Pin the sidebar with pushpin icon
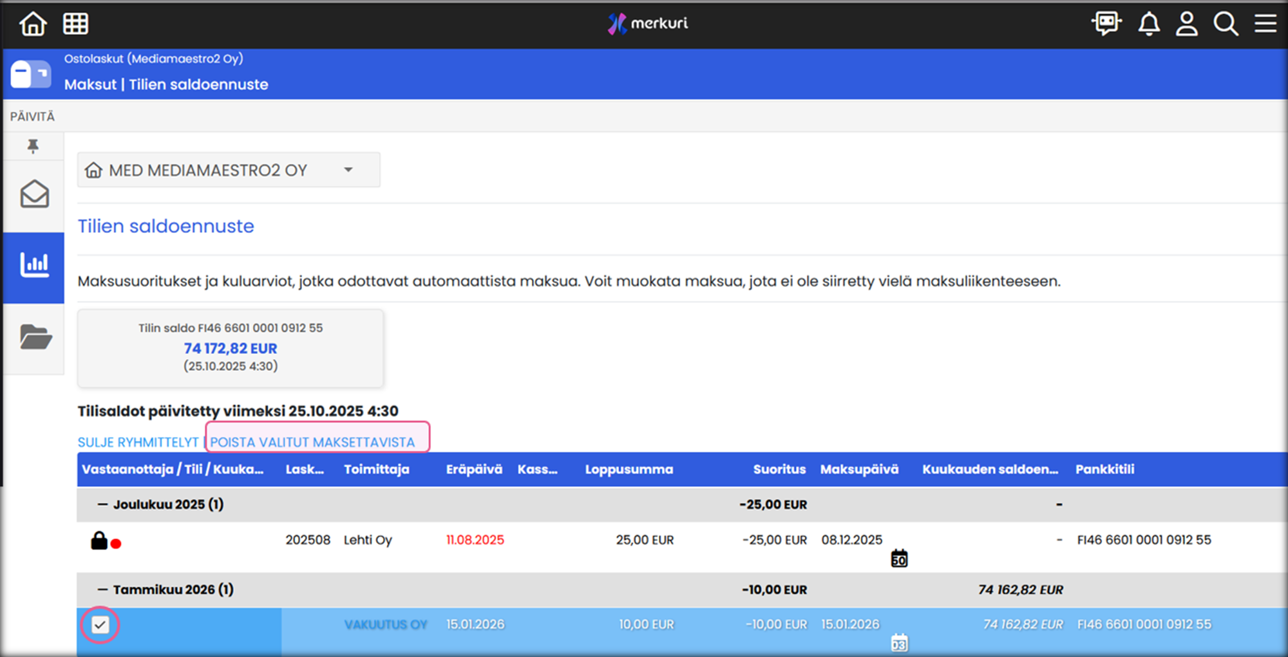Screen dimensions: 1288x657 tap(33, 146)
